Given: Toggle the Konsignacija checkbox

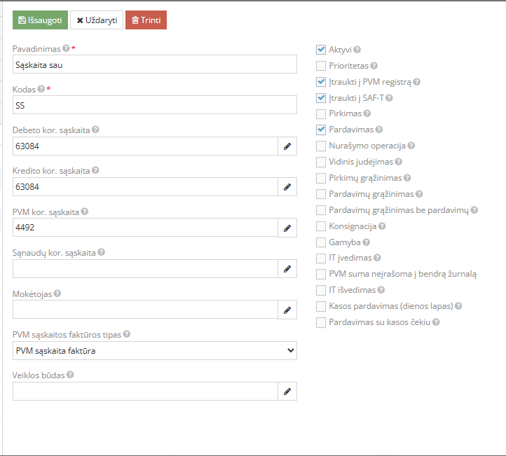Looking at the screenshot, I should [x=321, y=226].
